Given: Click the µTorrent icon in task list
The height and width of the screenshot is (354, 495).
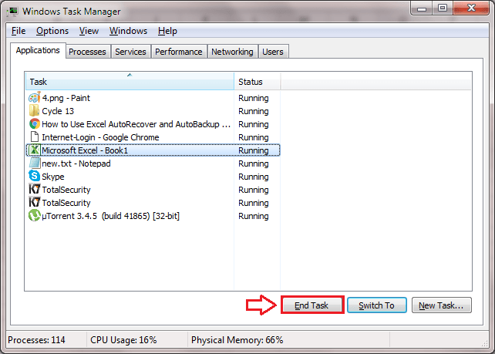Looking at the screenshot, I should tap(35, 216).
